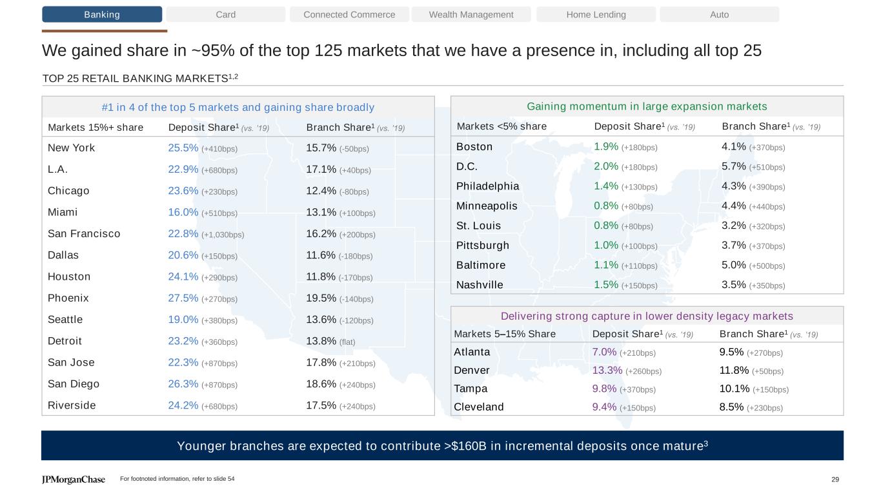Click the 'Delivering strong capture' section header

(647, 316)
